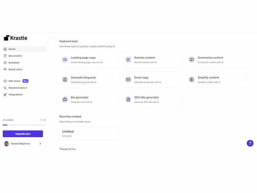
Task: Open the purple help question mark button
Action: 250,143
